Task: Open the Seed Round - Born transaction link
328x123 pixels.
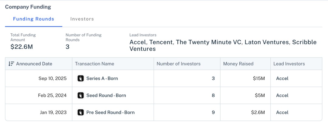Action: [x=106, y=95]
